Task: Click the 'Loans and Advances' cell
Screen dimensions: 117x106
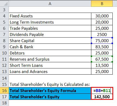Action: coord(50,71)
